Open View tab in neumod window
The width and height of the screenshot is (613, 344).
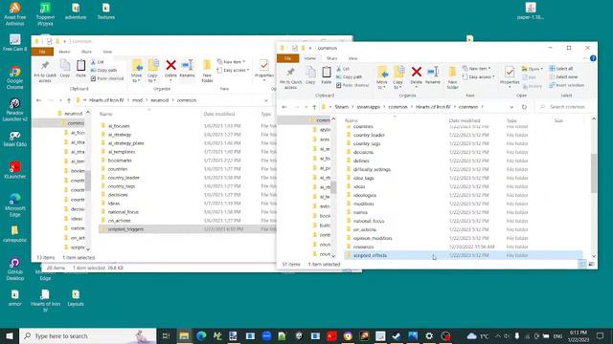(107, 52)
